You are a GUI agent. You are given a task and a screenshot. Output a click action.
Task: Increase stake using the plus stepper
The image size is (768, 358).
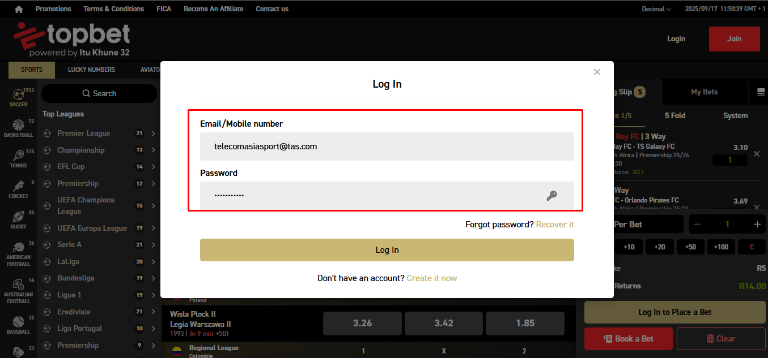[x=757, y=224]
